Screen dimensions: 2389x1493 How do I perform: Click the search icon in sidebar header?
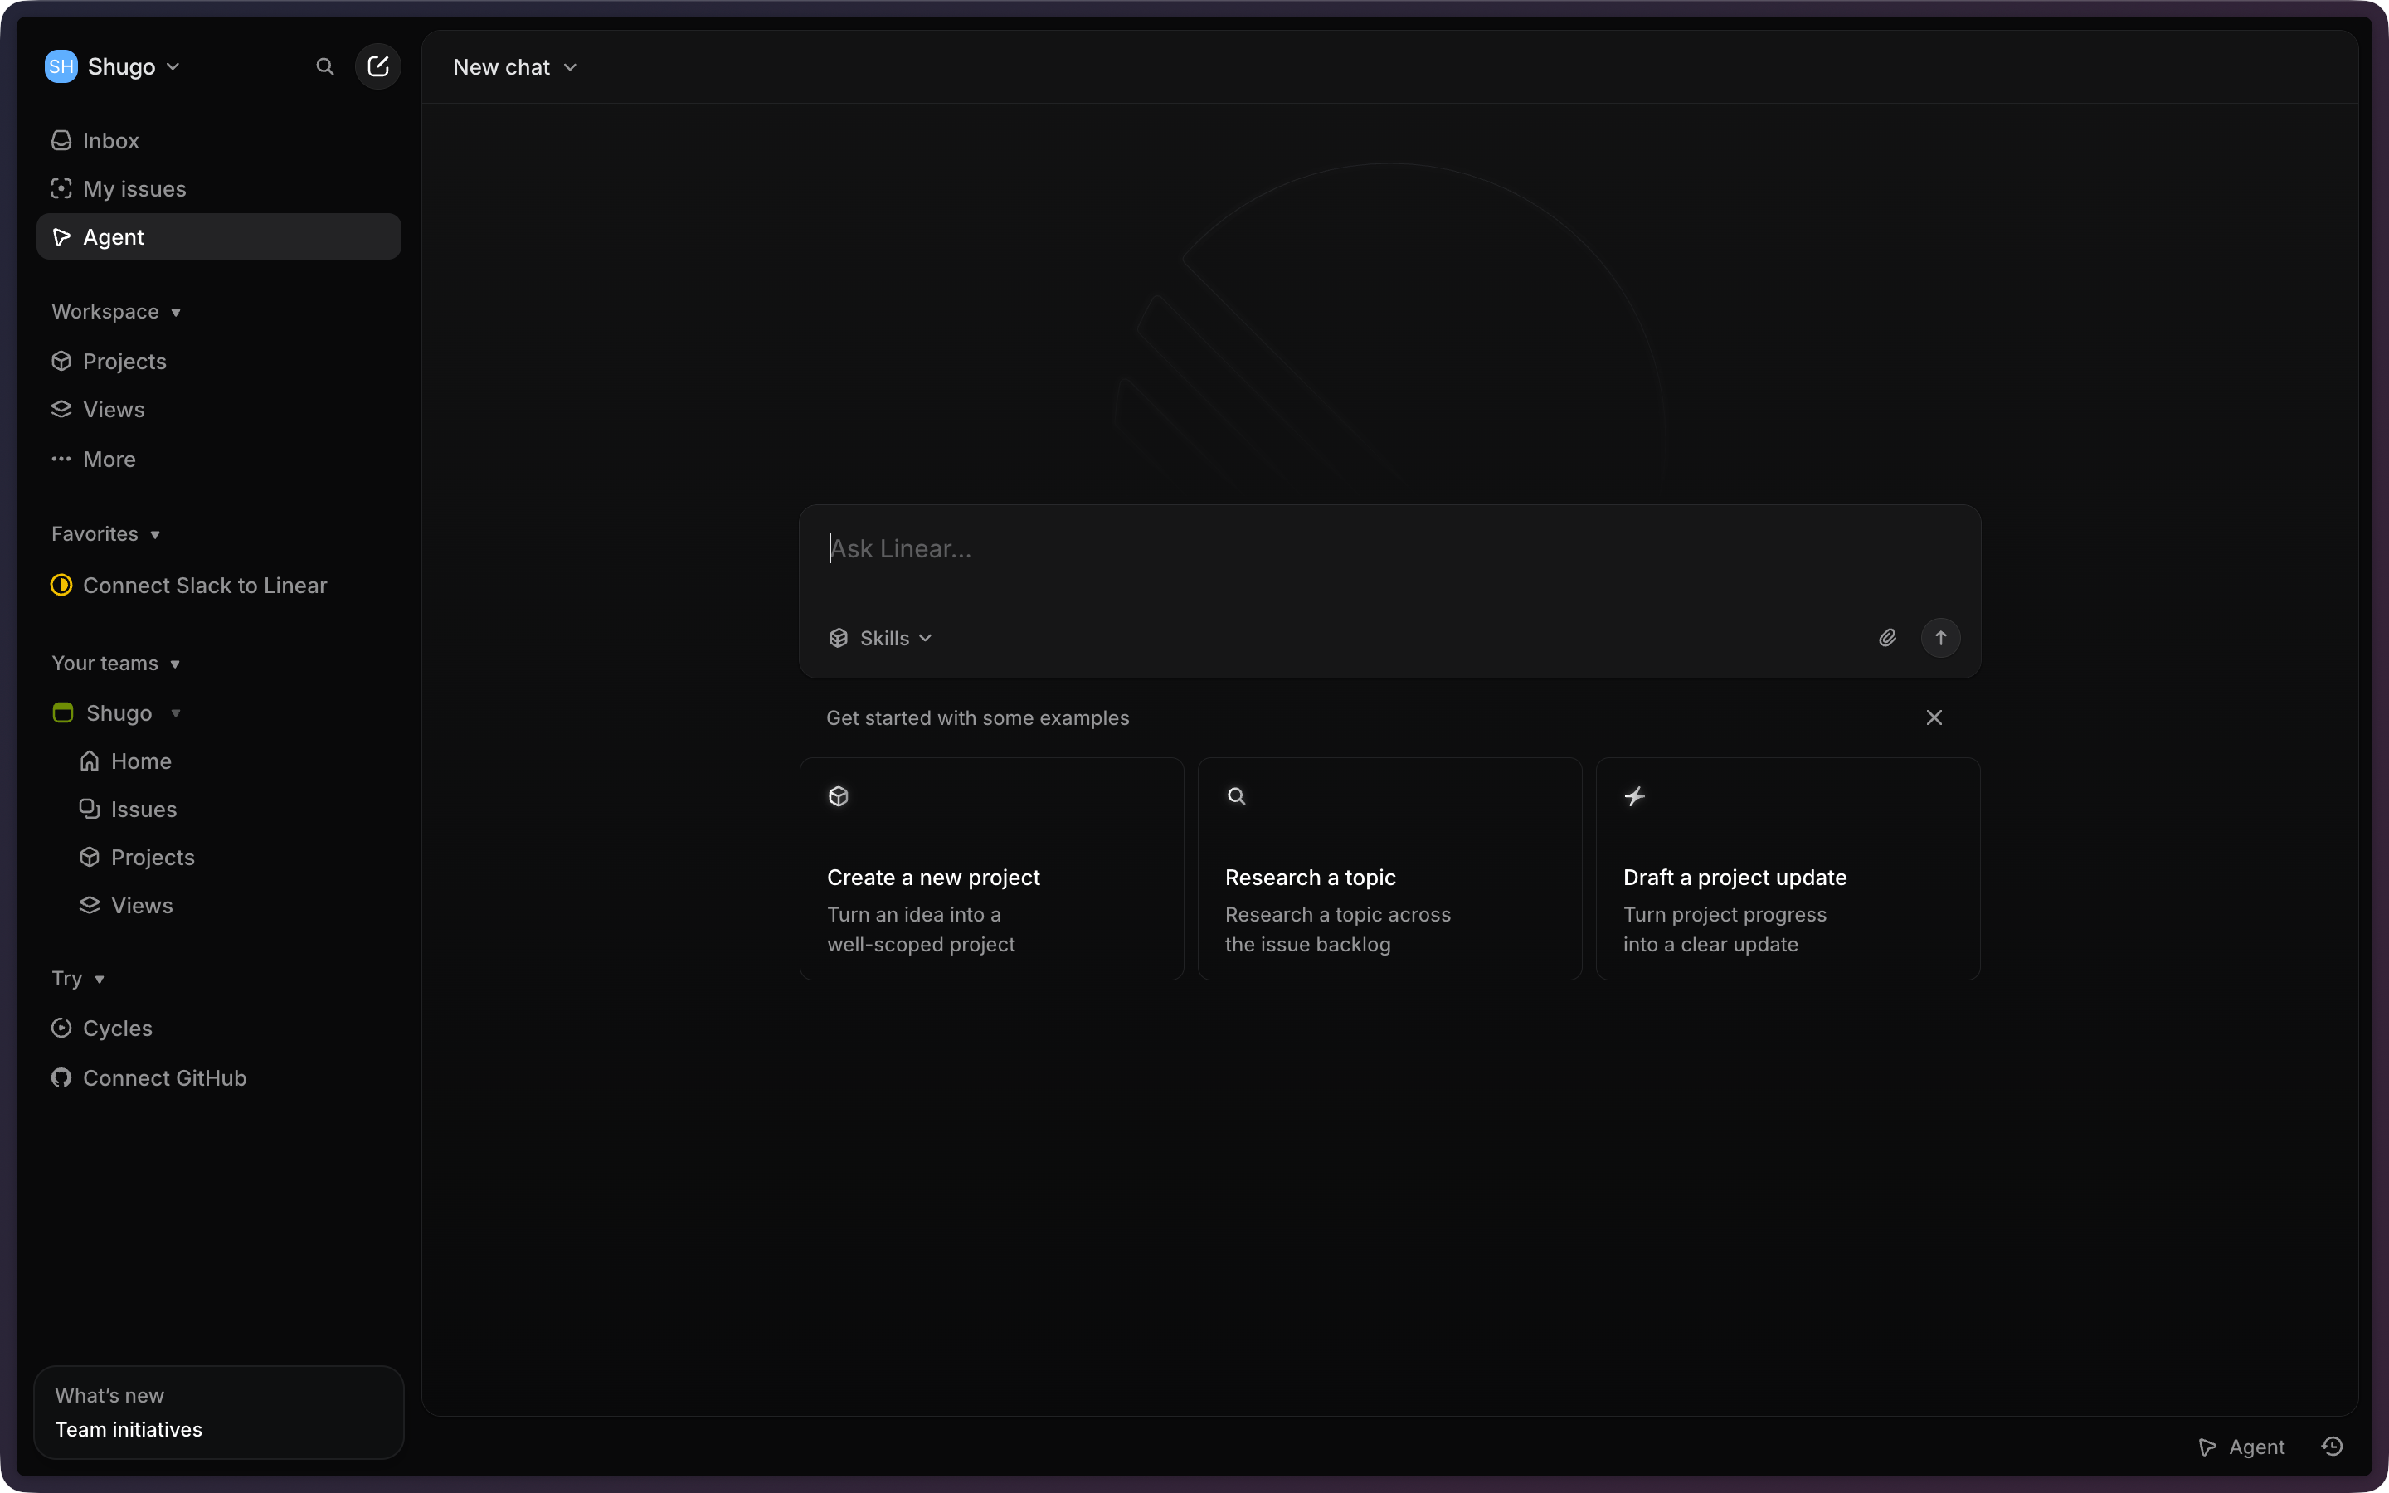(x=325, y=66)
